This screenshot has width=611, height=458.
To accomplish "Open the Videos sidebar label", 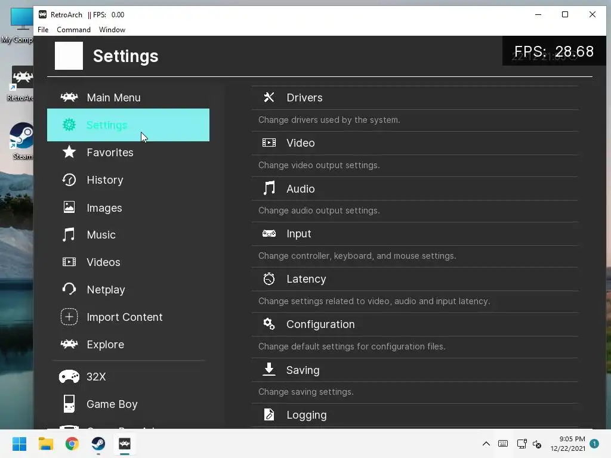I will coord(103,262).
